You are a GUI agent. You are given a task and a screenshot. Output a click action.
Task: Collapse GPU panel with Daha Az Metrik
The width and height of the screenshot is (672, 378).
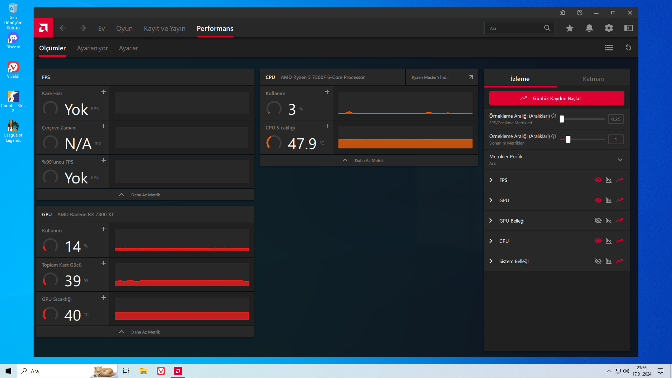point(145,332)
